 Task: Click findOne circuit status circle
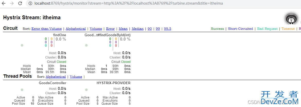tap(22, 45)
